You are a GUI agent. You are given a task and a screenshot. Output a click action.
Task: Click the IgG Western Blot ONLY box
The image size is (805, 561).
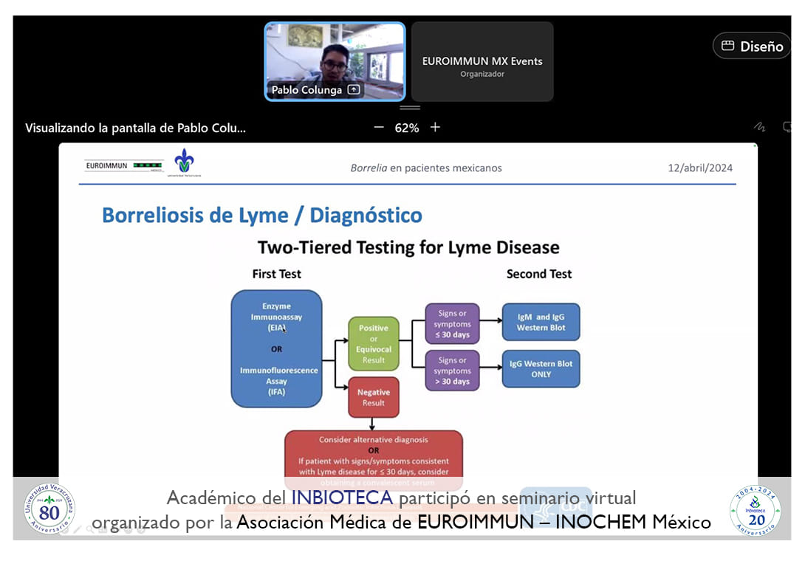click(541, 369)
